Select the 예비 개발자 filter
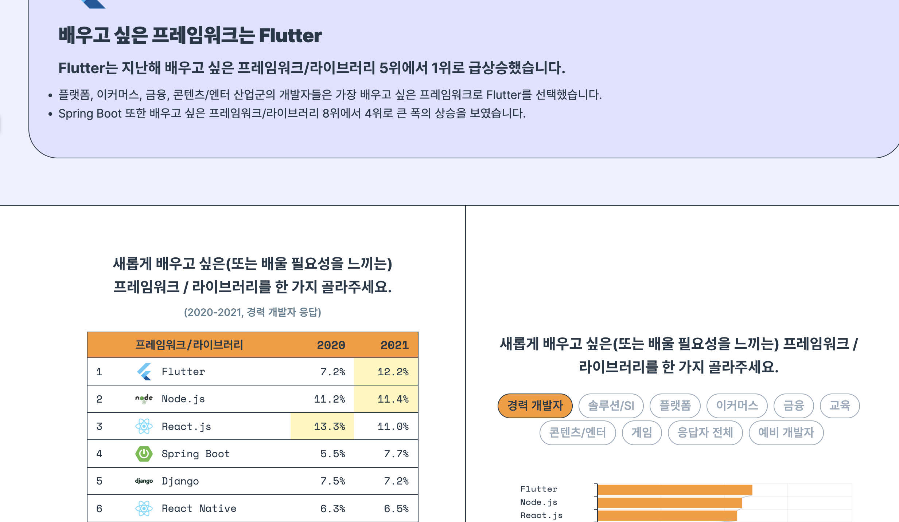The height and width of the screenshot is (522, 899). 786,432
